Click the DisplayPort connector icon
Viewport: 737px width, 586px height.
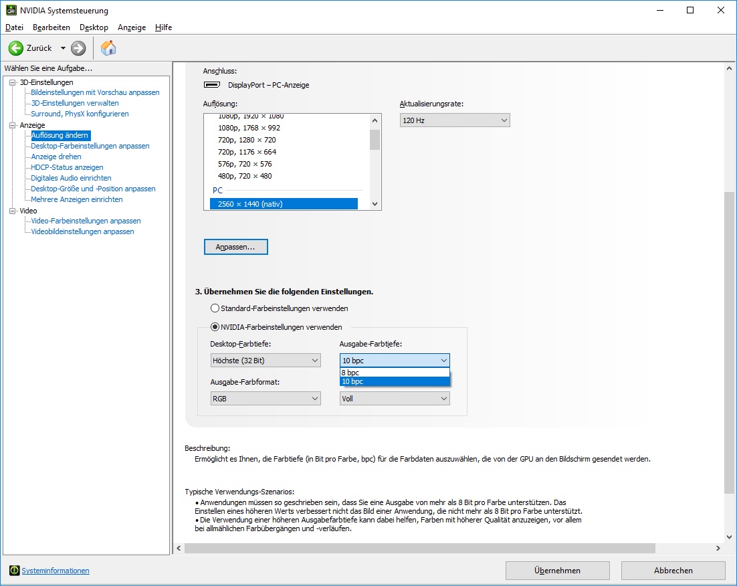[x=212, y=85]
